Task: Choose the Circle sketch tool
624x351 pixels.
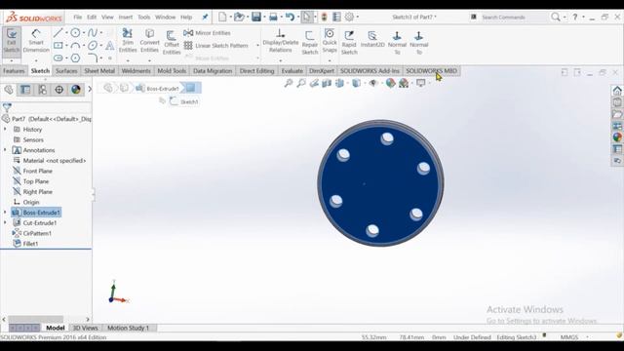Action: [75, 32]
